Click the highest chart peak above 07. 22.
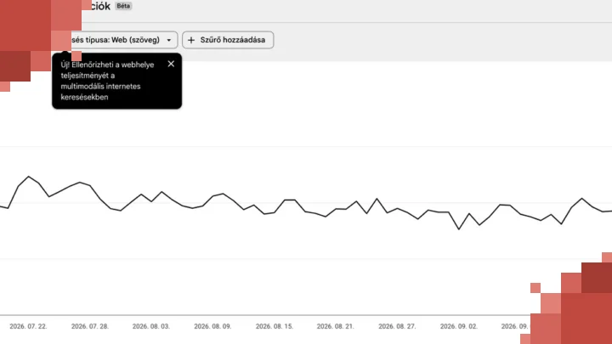Image resolution: width=612 pixels, height=344 pixels. coord(29,177)
